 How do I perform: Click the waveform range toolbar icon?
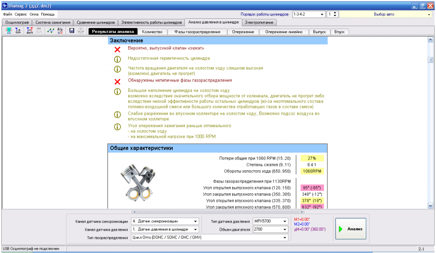point(9,31)
